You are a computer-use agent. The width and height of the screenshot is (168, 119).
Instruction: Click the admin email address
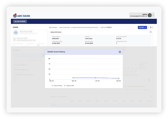(x=138, y=16)
